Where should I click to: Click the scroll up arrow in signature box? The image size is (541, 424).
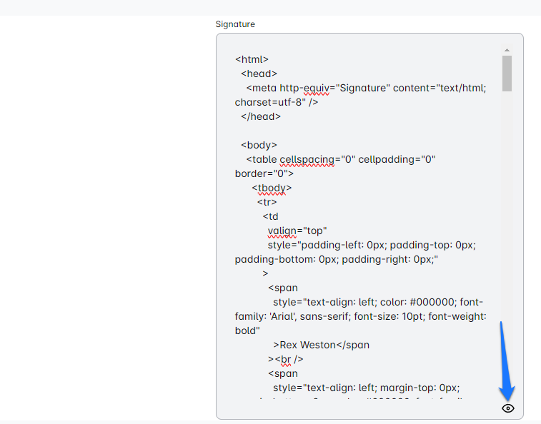tap(507, 51)
